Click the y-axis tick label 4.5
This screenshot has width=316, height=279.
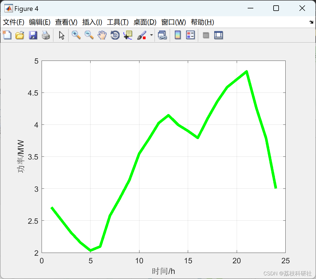33,93
